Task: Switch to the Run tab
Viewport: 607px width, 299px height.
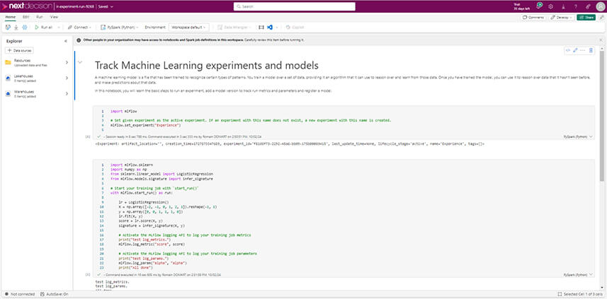Action: [x=38, y=16]
